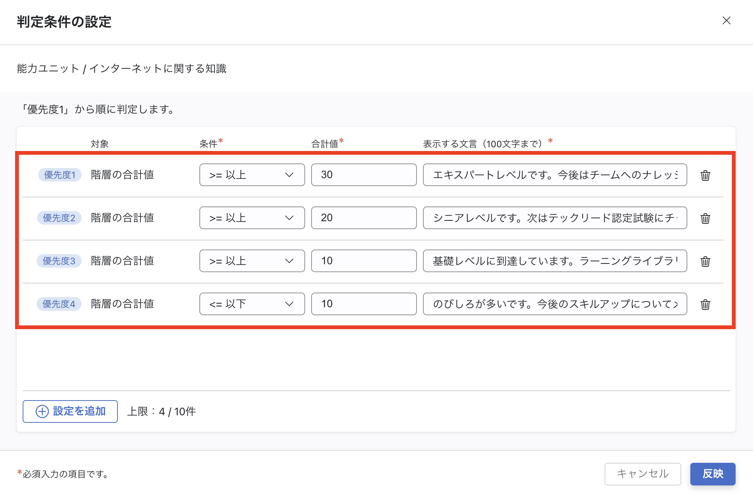Image resolution: width=753 pixels, height=493 pixels.
Task: Open the 条件 dropdown for 優先度1
Action: click(x=252, y=175)
